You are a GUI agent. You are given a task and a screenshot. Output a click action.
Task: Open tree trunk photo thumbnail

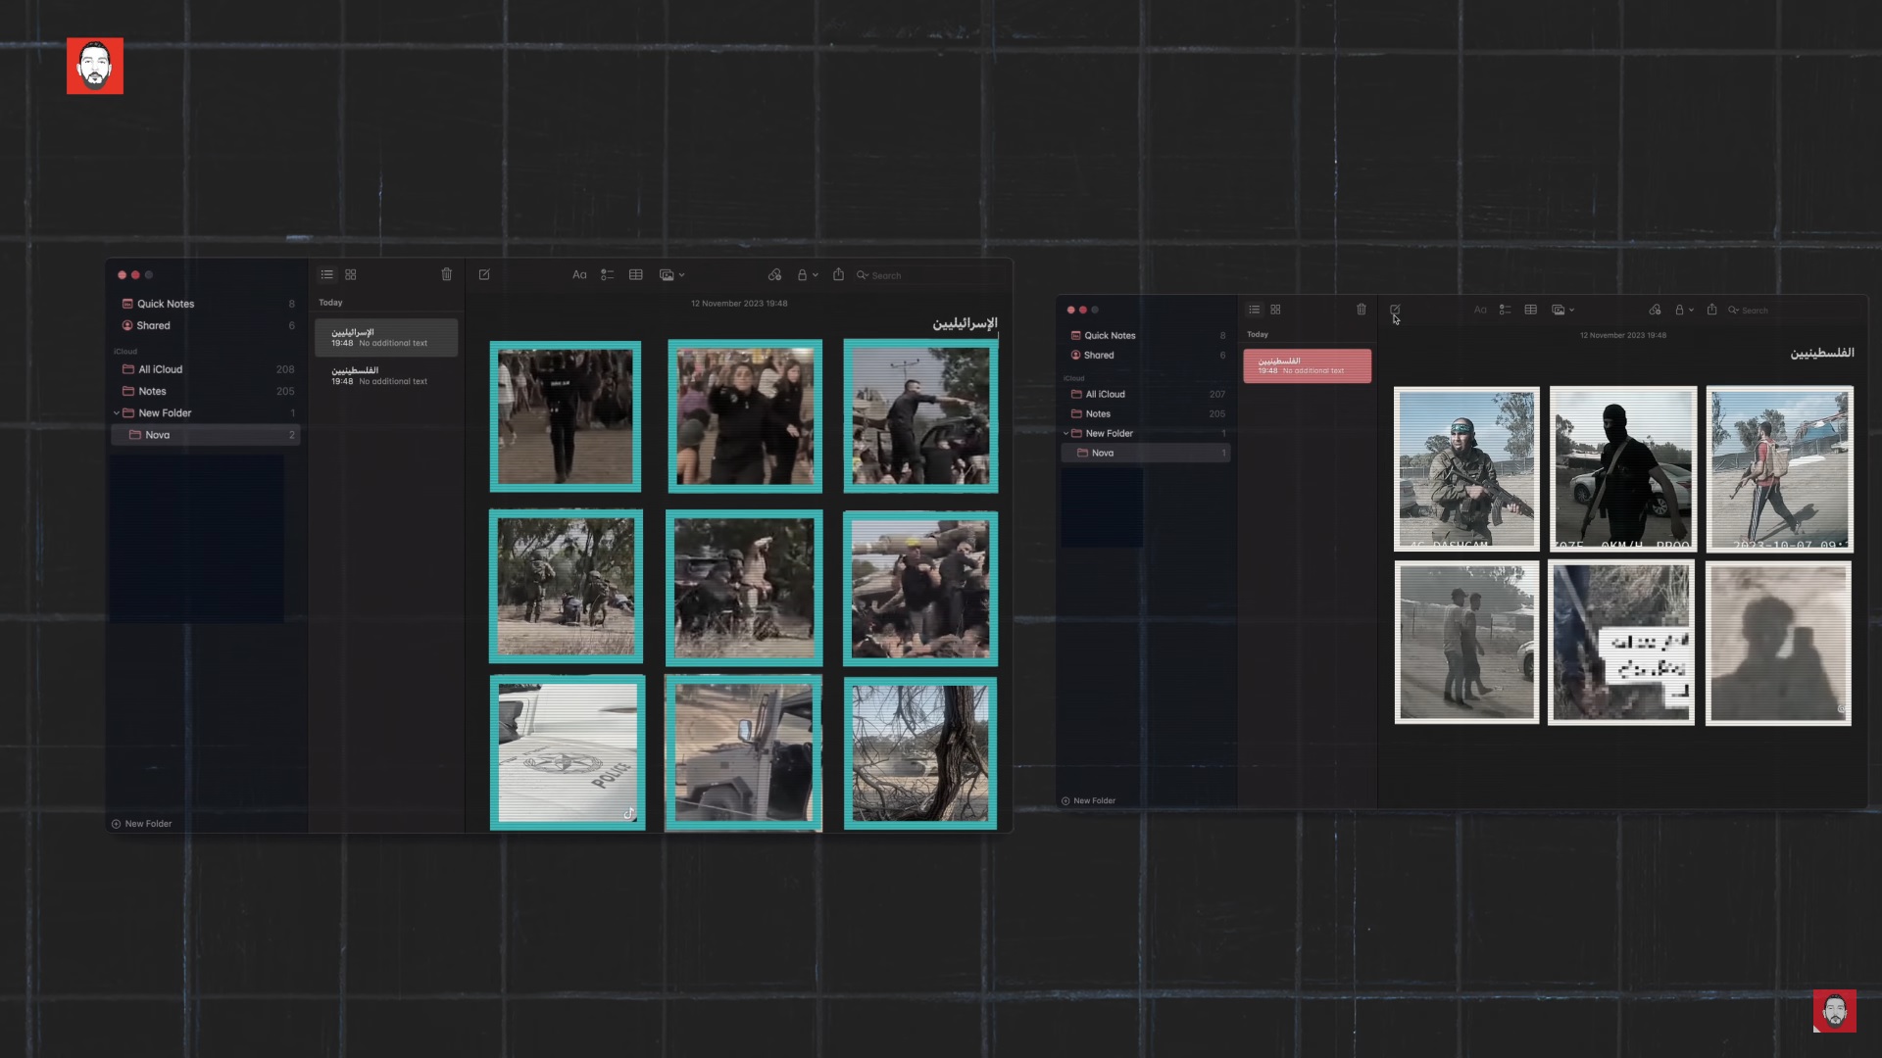tap(920, 753)
